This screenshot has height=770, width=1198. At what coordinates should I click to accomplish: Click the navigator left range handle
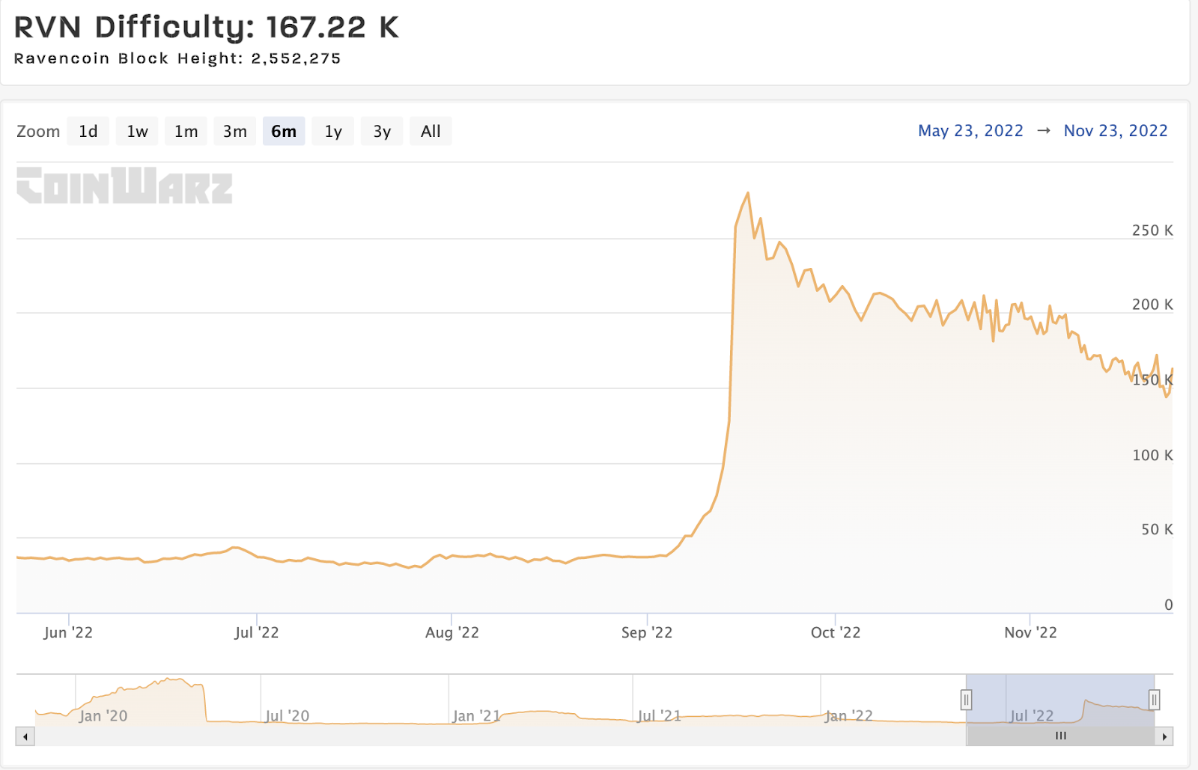click(967, 700)
